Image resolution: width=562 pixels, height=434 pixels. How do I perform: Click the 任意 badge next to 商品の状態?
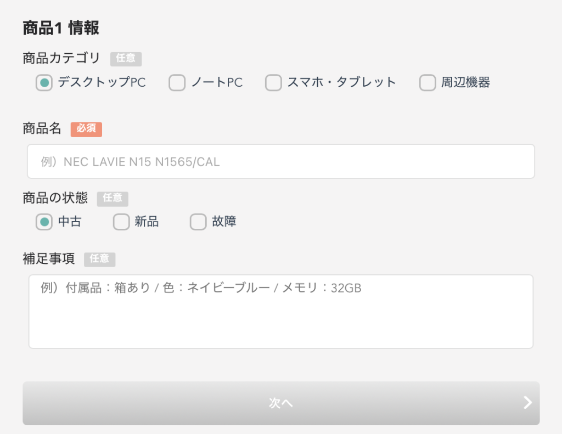click(113, 198)
